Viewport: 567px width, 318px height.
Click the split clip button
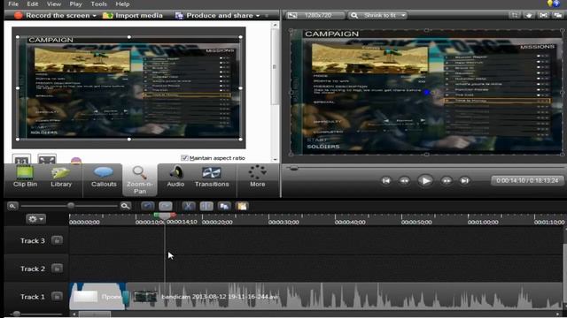(x=206, y=206)
